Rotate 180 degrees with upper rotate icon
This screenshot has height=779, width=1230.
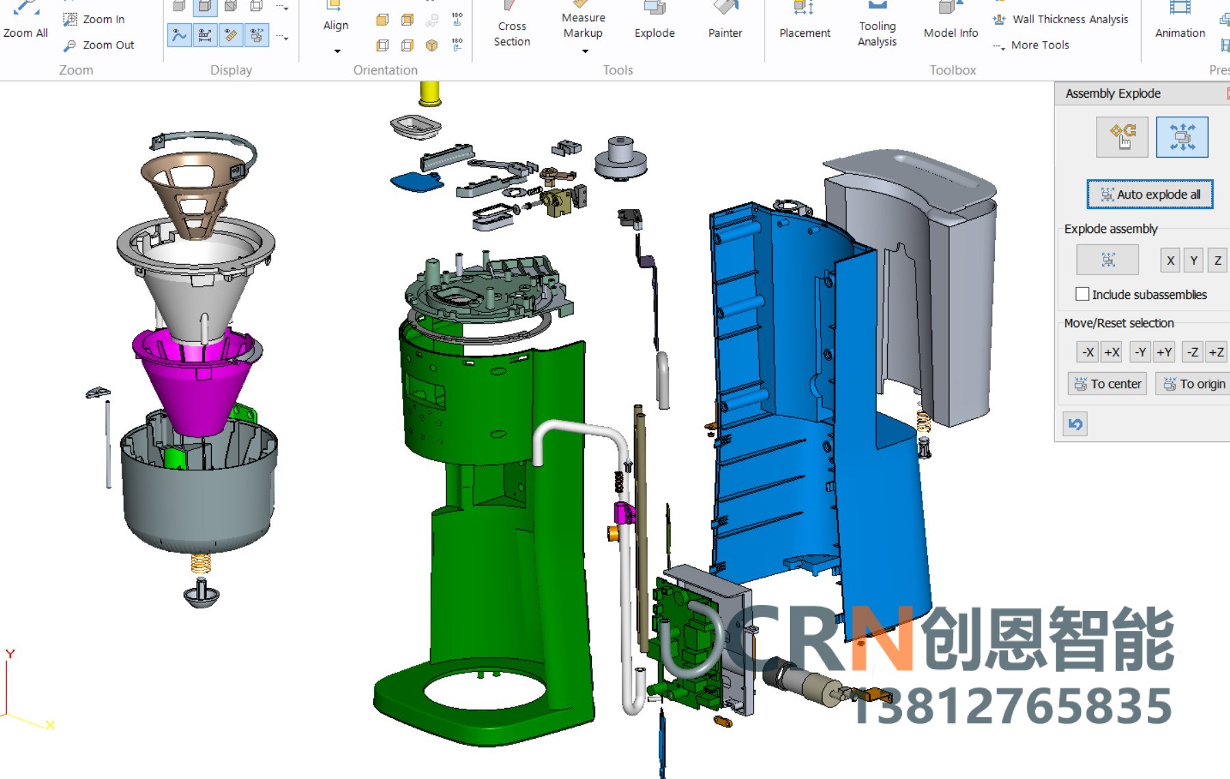pos(457,19)
